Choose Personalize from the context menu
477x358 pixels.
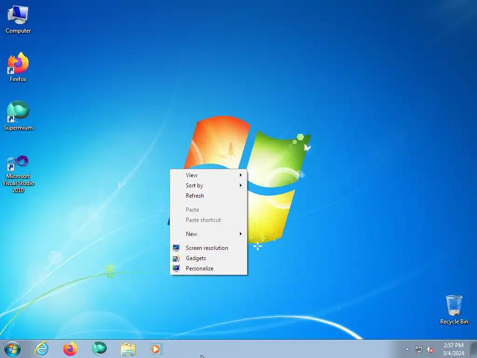click(208, 268)
